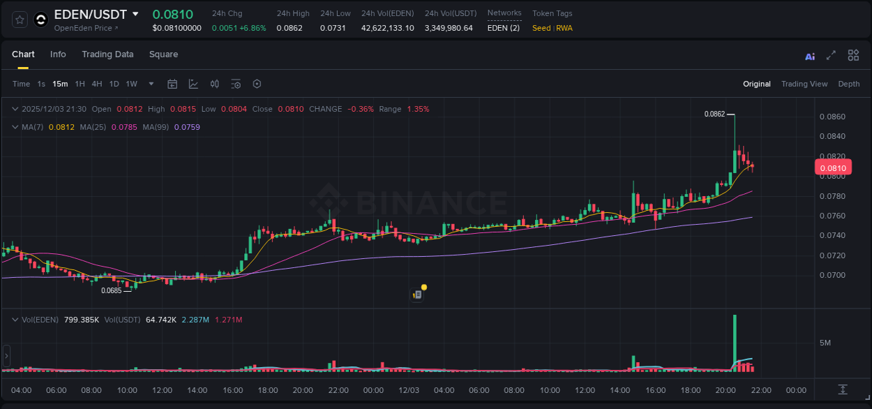Select the chart style line icon
Viewport: 872px width, 409px height.
[x=193, y=84]
